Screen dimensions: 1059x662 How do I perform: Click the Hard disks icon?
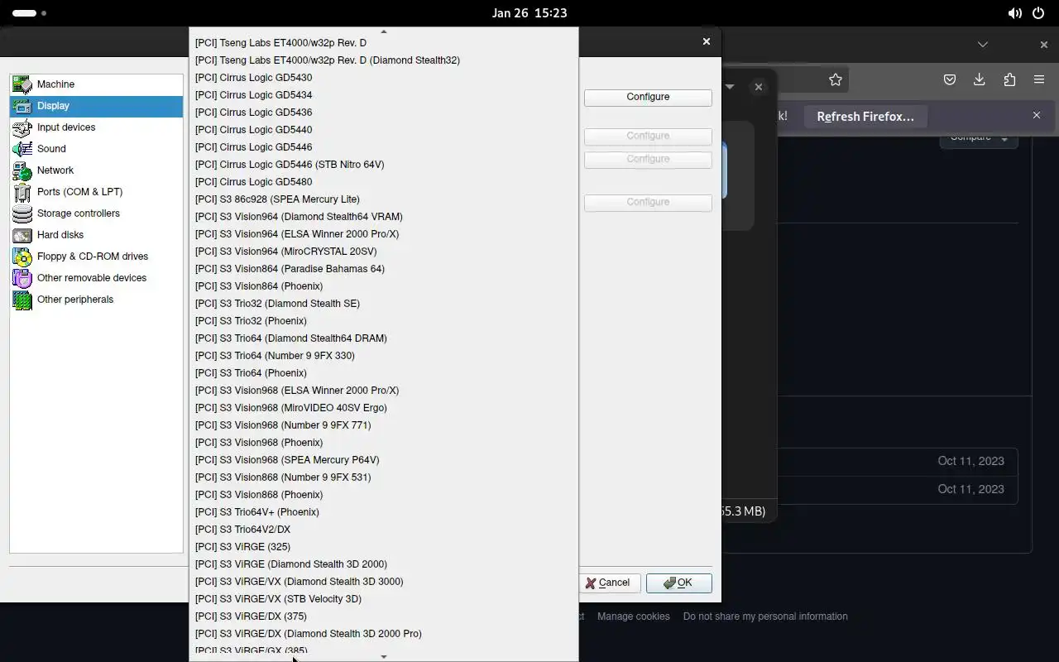[x=22, y=235]
